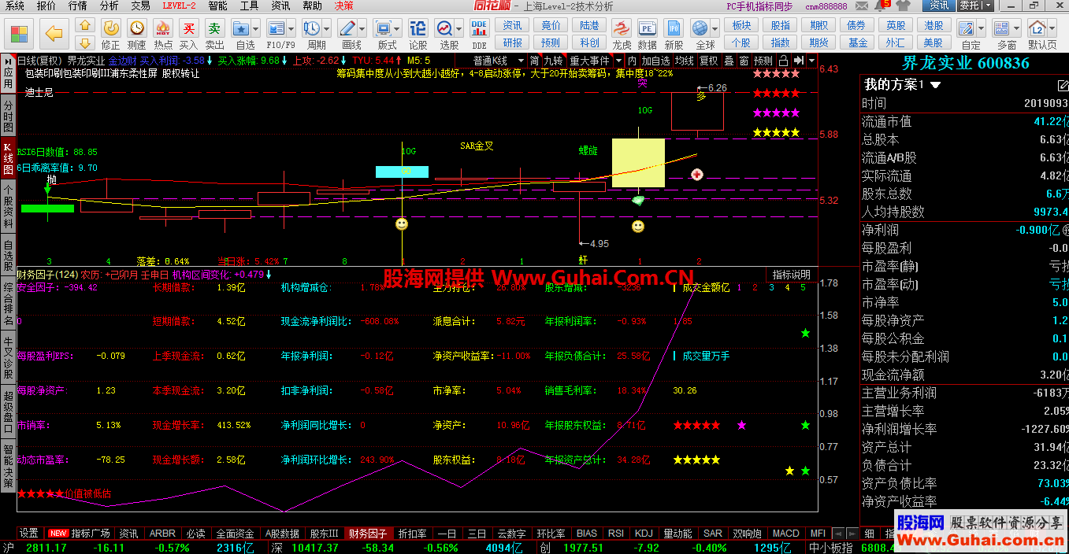Toggle the chart lock icon

(x=783, y=61)
